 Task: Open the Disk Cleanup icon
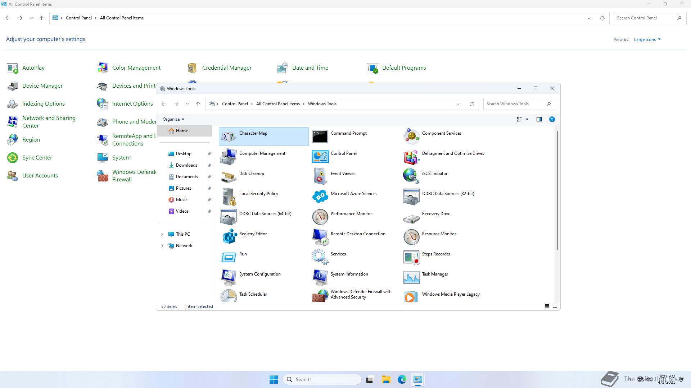coord(229,177)
